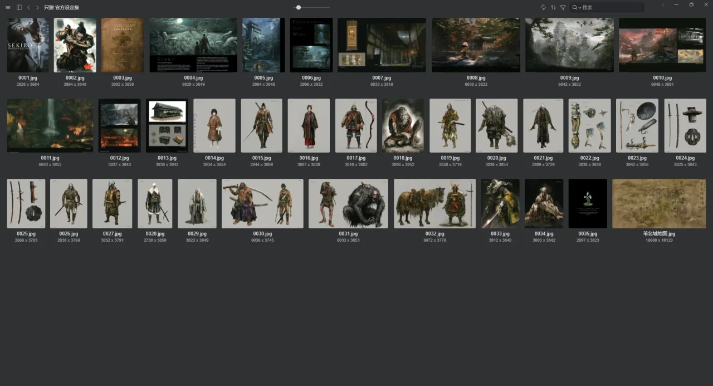Image resolution: width=713 pixels, height=386 pixels.
Task: Go forward with the right arrow
Action: pyautogui.click(x=37, y=7)
